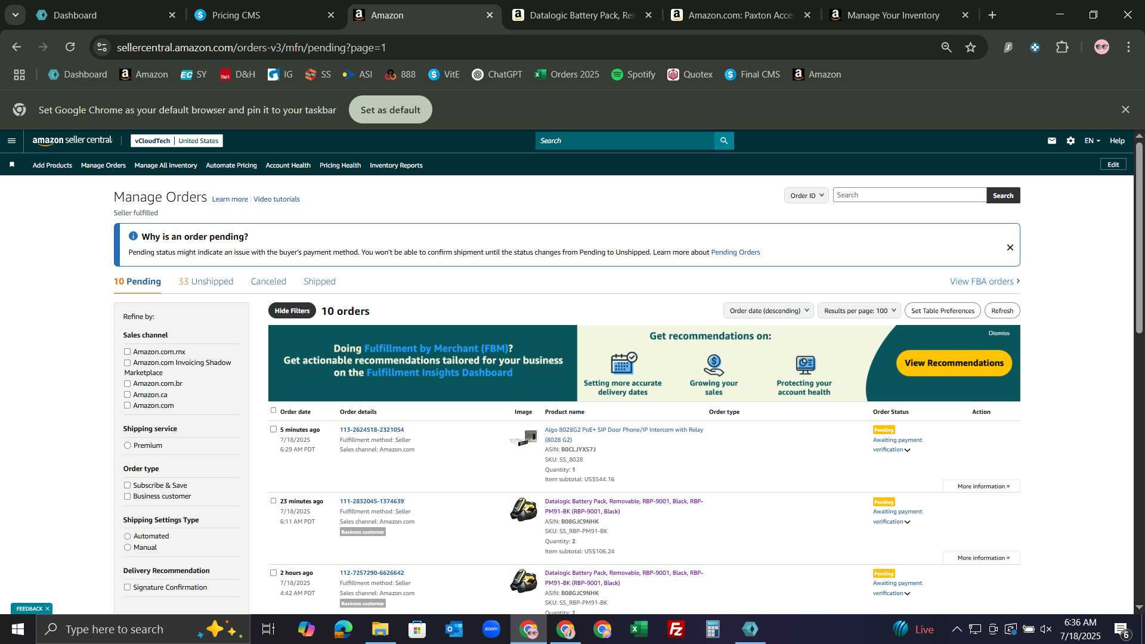Open the Seller Central hamburger menu
This screenshot has width=1145, height=644.
tap(11, 141)
